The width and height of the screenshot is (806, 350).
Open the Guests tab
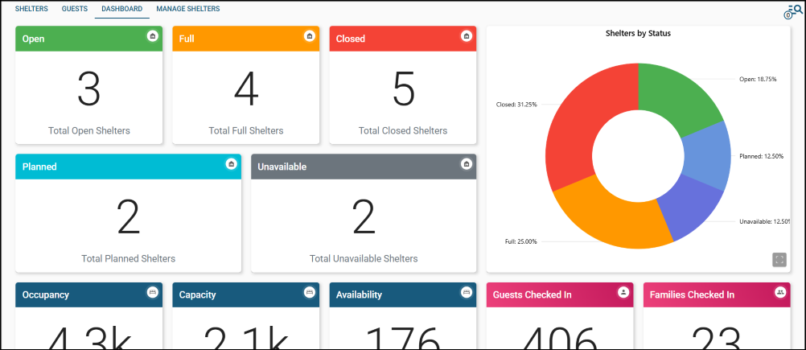[x=75, y=9]
